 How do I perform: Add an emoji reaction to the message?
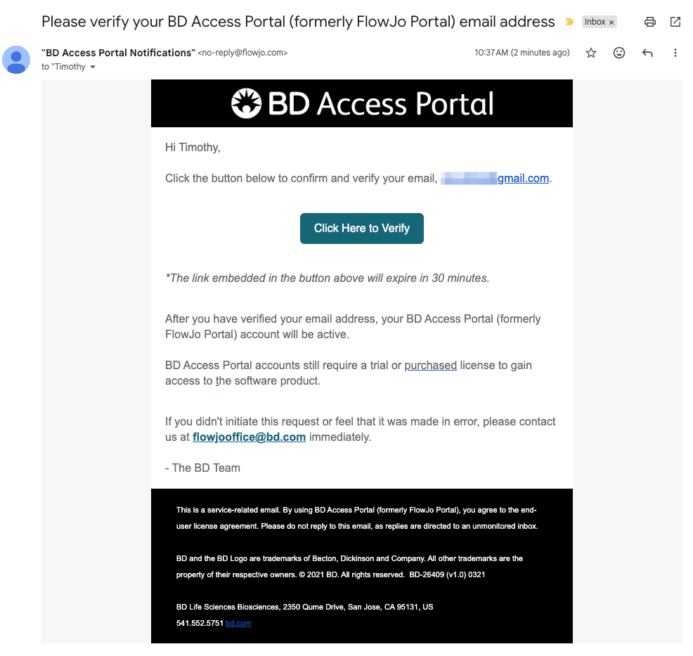tap(619, 53)
